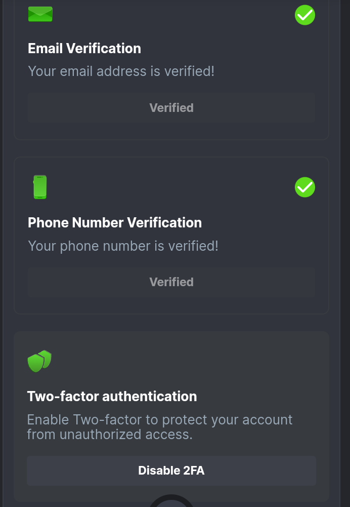Image resolution: width=350 pixels, height=507 pixels.
Task: Click the 'from unauthorized access.' text line
Action: [109, 434]
